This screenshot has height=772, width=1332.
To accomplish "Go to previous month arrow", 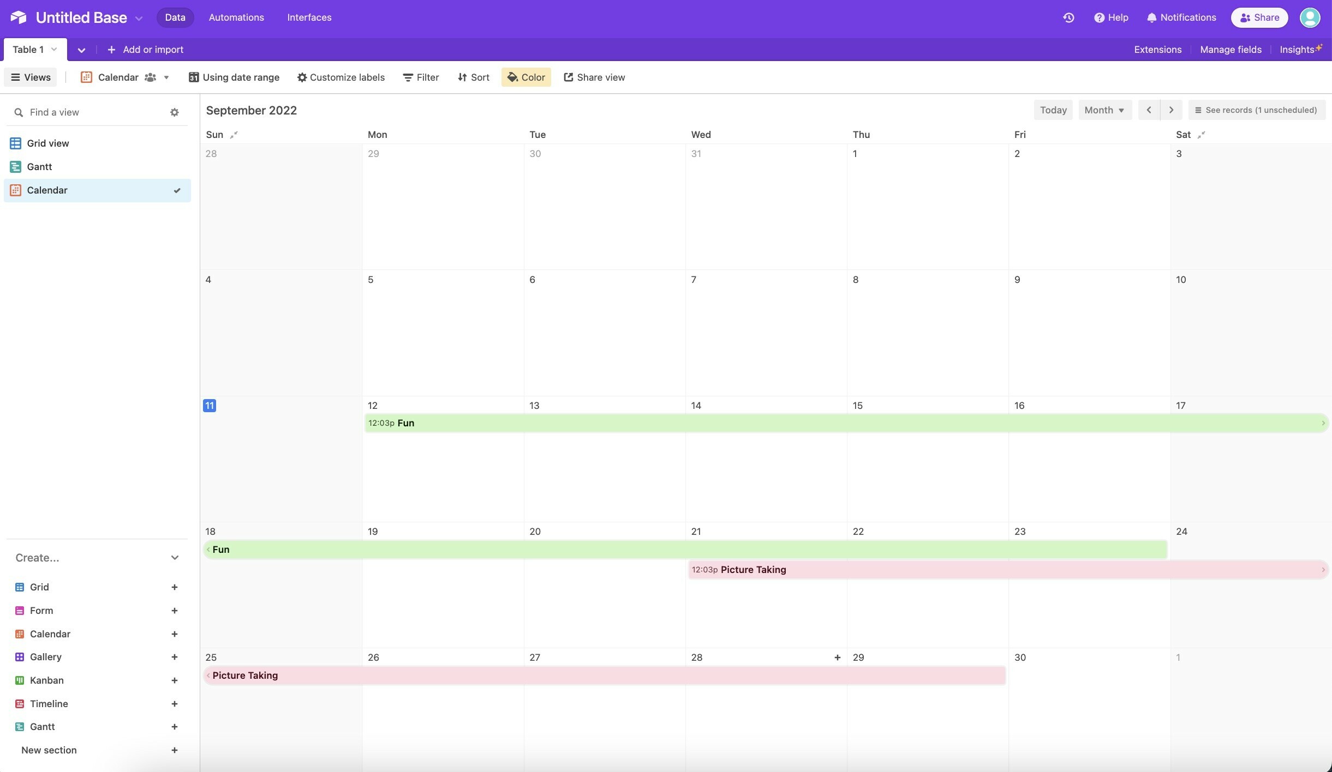I will (1149, 110).
